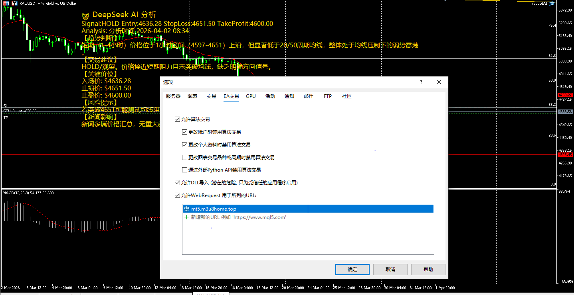The height and width of the screenshot is (295, 574).
Task: Click the data window icon on chart top-left
Action: (x=6, y=4)
